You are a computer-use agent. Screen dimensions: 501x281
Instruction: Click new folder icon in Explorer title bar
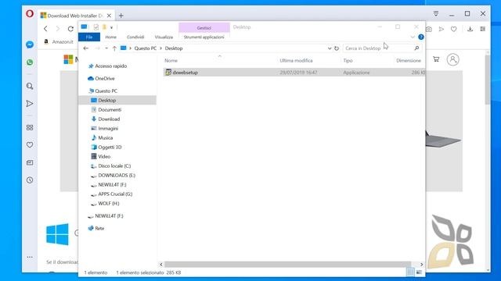tap(104, 27)
